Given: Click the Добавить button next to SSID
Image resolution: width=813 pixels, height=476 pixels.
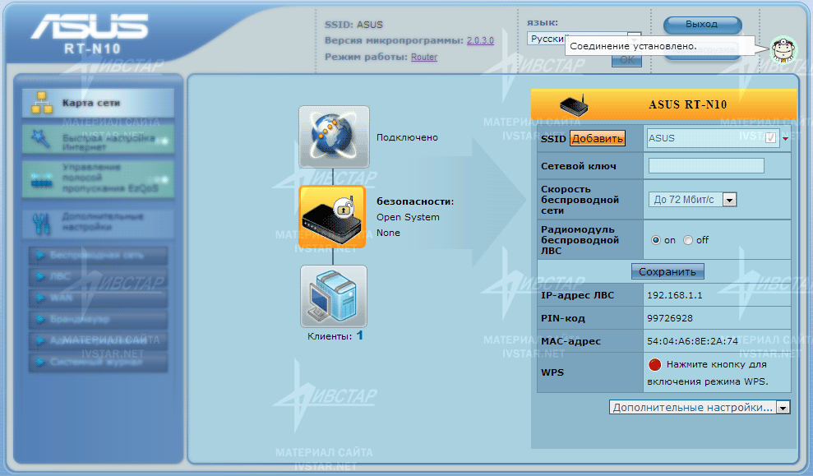Looking at the screenshot, I should pyautogui.click(x=598, y=138).
